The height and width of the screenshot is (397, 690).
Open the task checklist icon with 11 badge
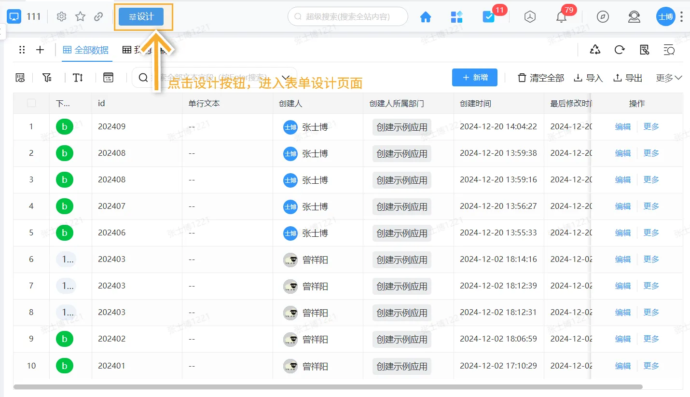click(x=488, y=17)
